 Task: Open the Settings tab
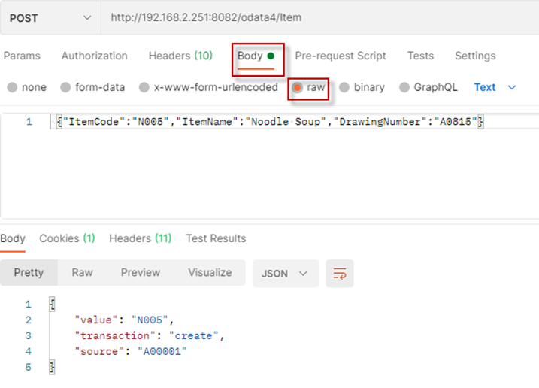475,56
